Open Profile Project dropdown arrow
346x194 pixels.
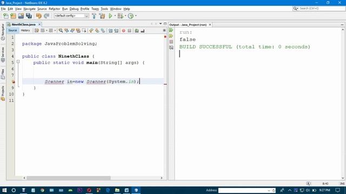[136, 16]
